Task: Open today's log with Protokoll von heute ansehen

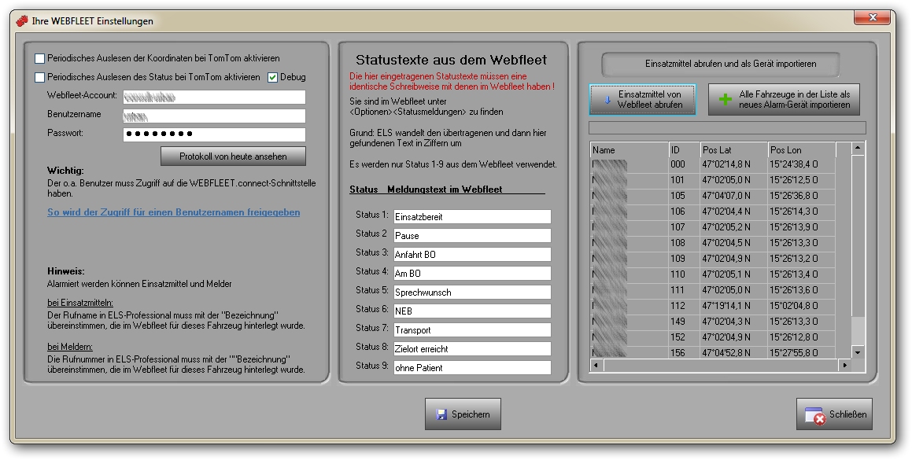Action: click(x=233, y=156)
